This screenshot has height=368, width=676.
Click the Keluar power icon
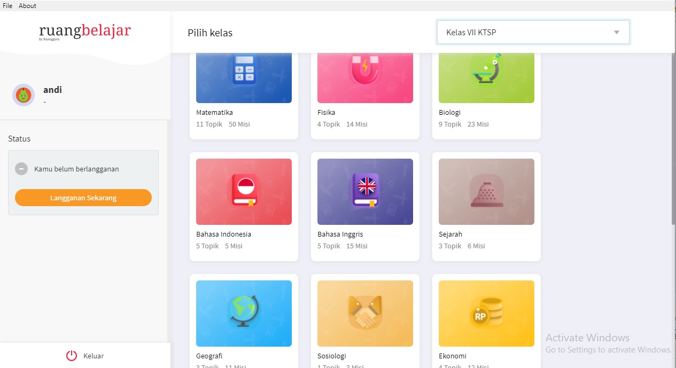coord(72,356)
